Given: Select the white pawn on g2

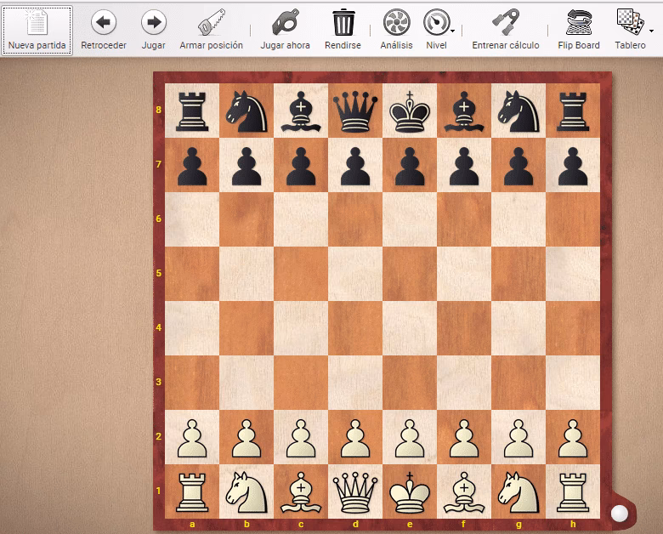Looking at the screenshot, I should point(518,438).
